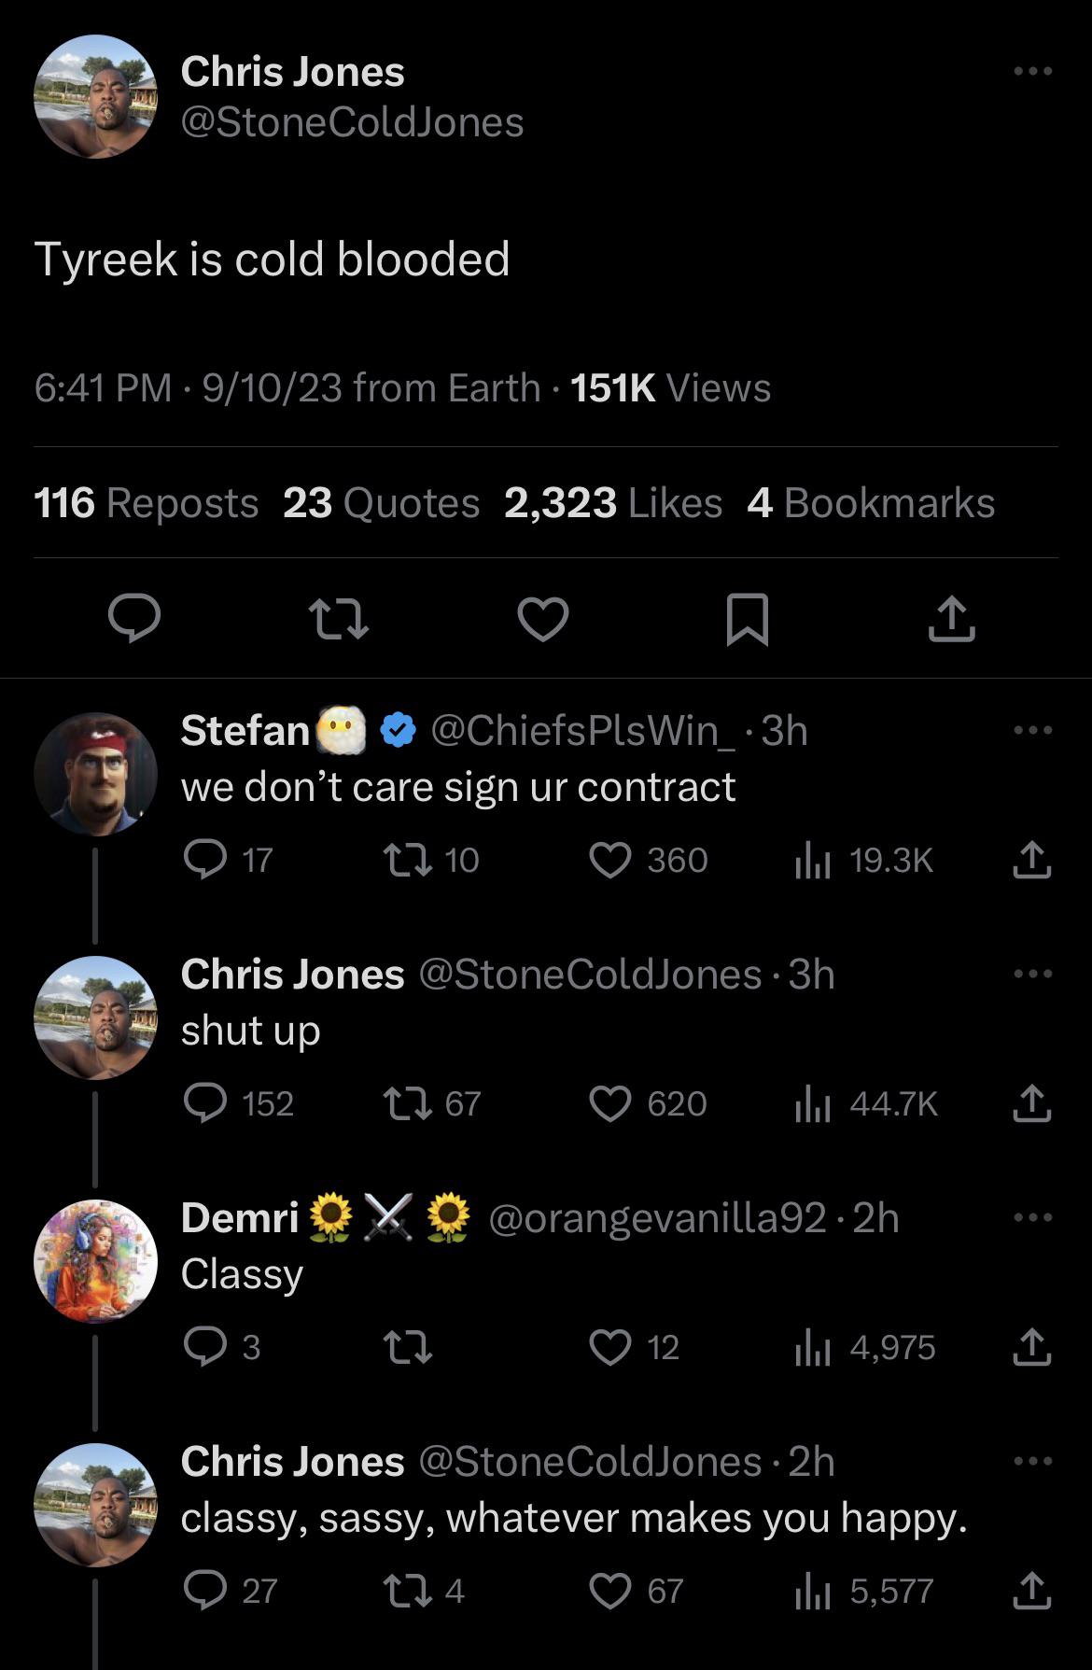The image size is (1092, 1670).
Task: Reply to Demri's "Classy" comment
Action: coord(205,1347)
